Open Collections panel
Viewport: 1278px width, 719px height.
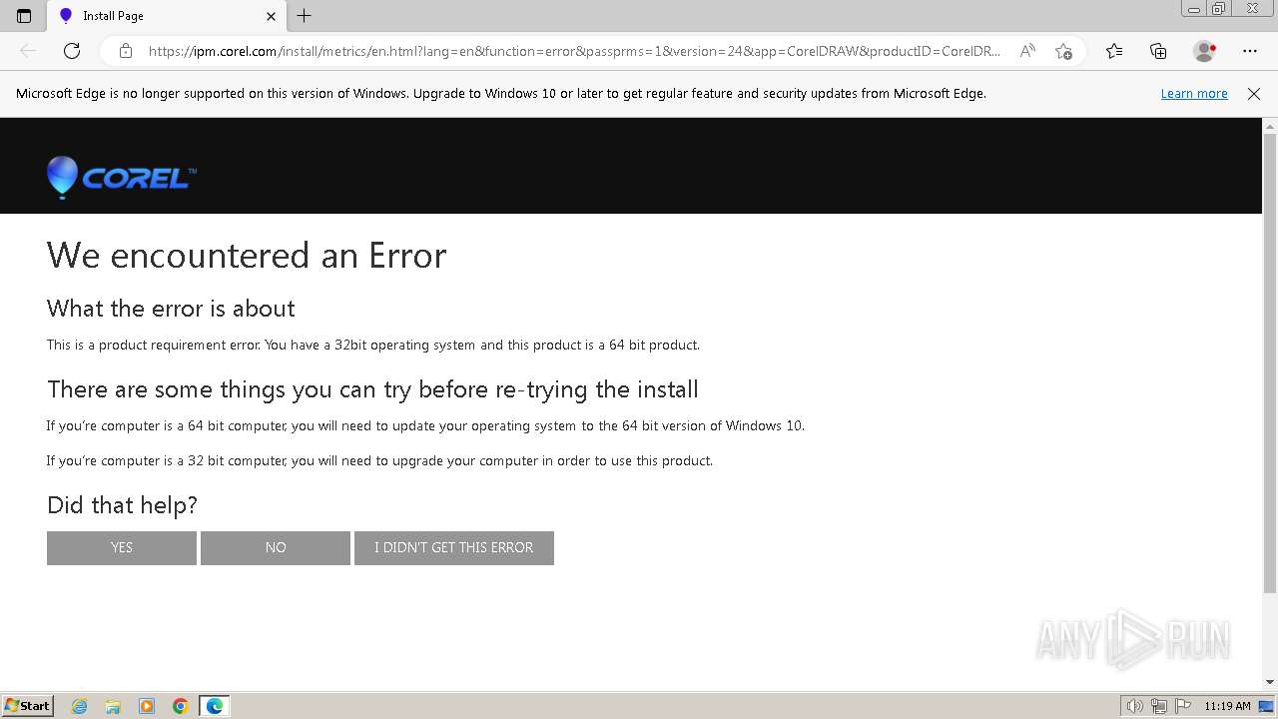click(x=1158, y=51)
